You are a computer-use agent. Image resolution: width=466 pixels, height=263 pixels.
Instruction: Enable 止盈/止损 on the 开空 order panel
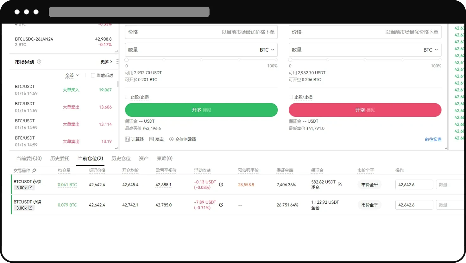[x=291, y=97]
